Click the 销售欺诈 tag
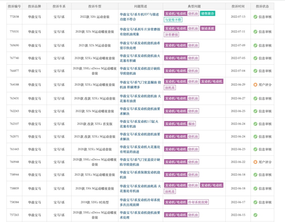Screen dimensions: 285x222 point(208,14)
